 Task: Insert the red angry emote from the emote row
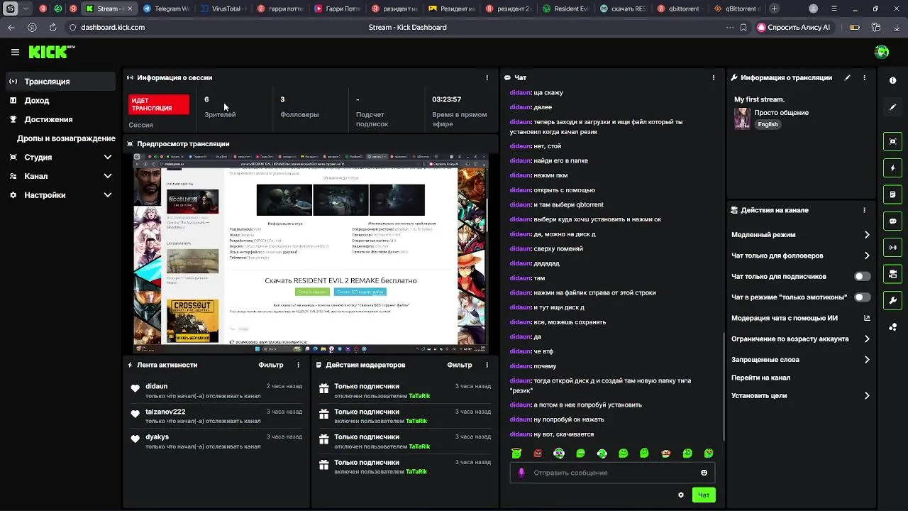coord(538,454)
